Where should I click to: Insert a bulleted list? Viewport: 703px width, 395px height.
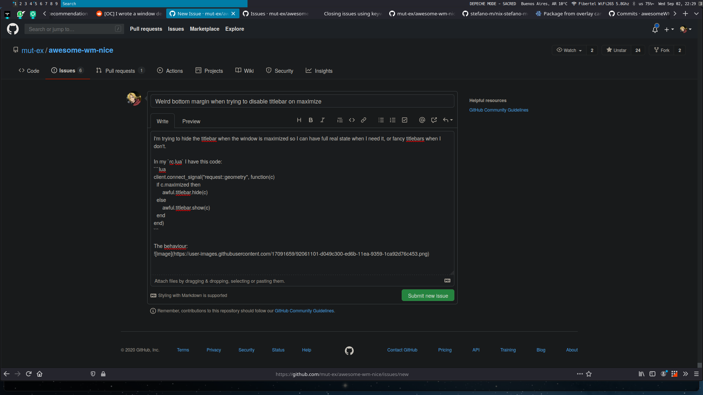coord(381,120)
